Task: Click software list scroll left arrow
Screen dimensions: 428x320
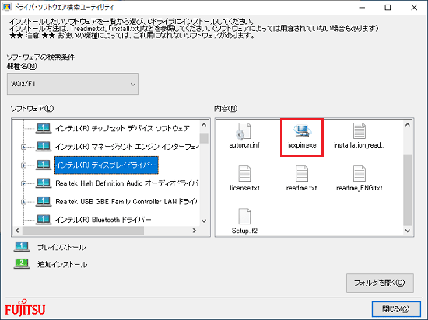Action: pyautogui.click(x=17, y=231)
